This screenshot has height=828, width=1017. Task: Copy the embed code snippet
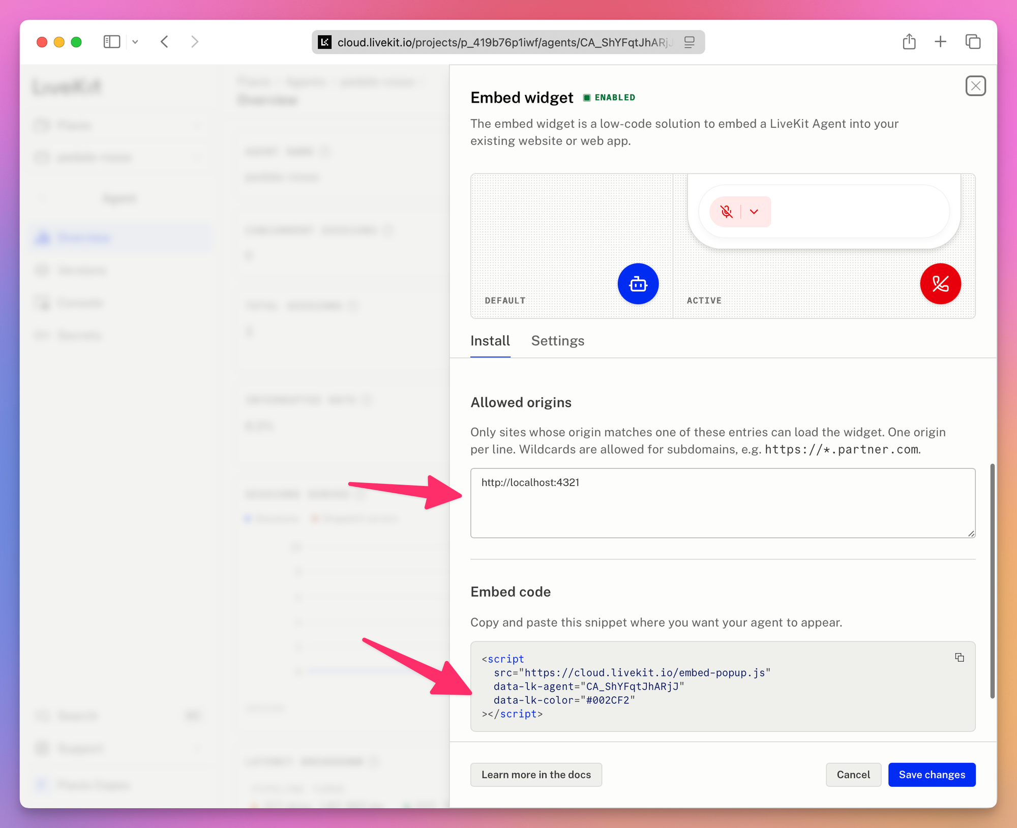tap(959, 658)
